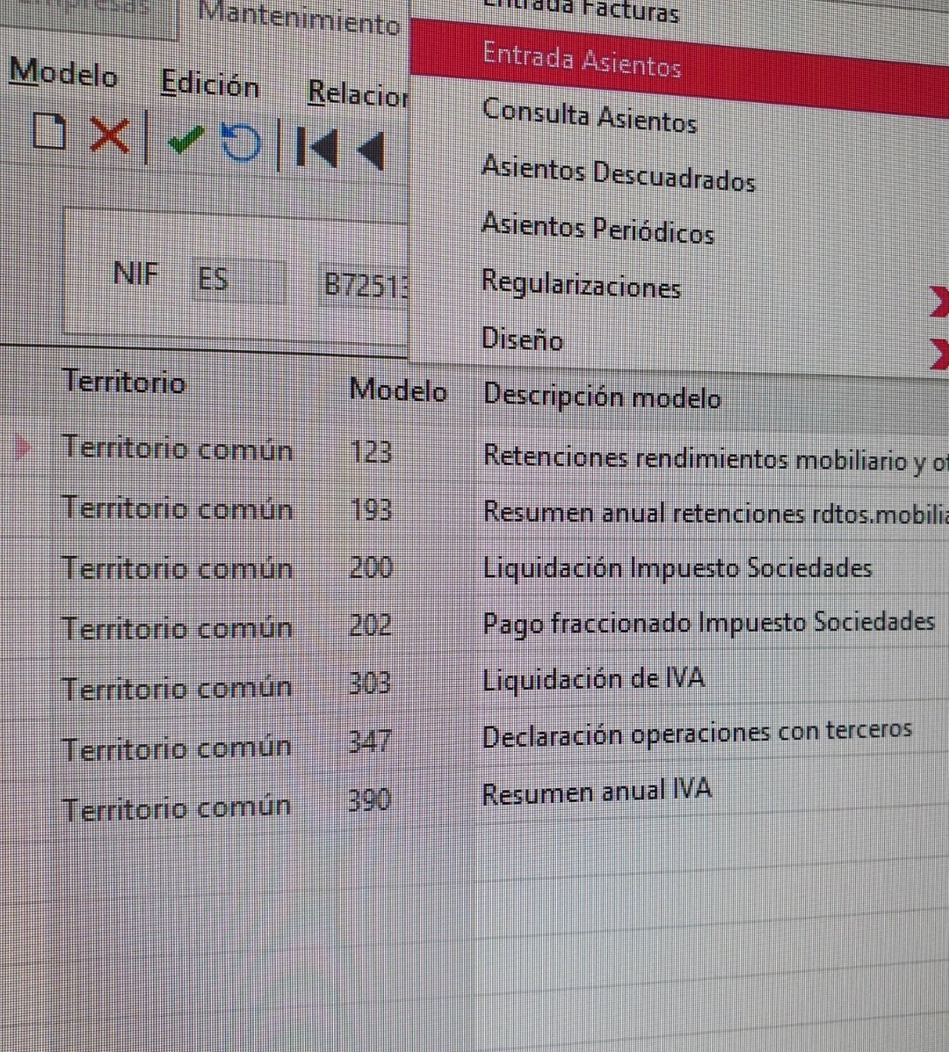
Task: Click Territorio común in row 123
Action: (x=177, y=448)
